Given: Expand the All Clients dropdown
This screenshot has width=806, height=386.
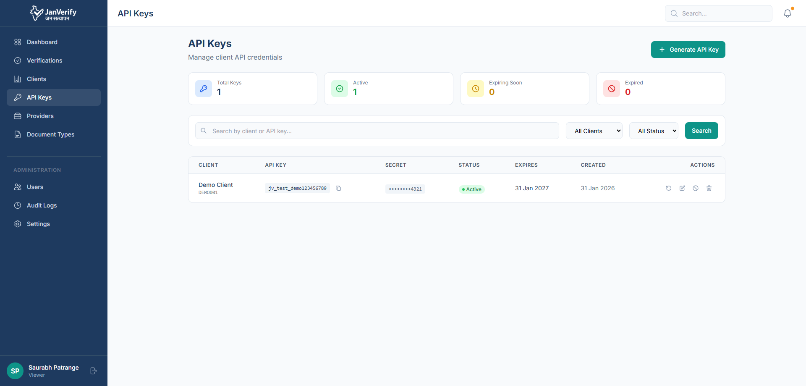Looking at the screenshot, I should coord(594,131).
